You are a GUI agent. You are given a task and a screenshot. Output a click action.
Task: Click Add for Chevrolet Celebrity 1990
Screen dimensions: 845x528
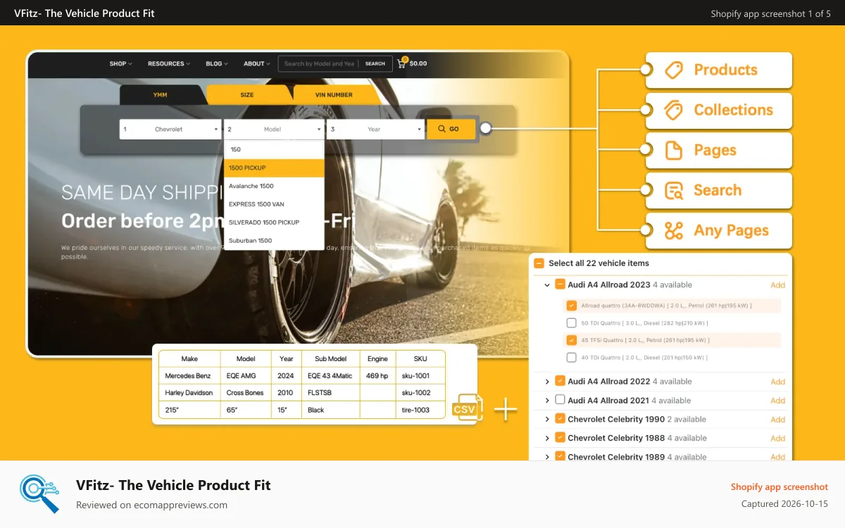click(777, 420)
